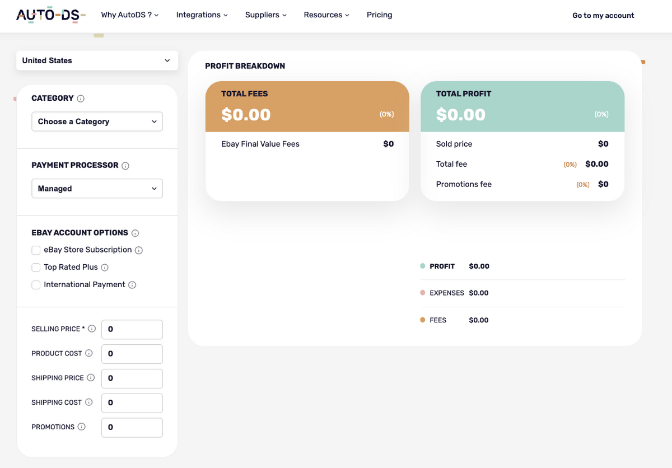
Task: Open the Selling Price info tooltip
Action: coord(92,329)
